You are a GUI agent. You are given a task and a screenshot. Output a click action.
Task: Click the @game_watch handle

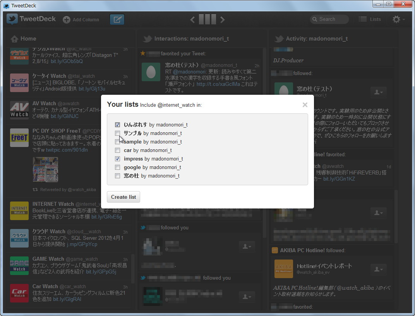tap(82, 259)
